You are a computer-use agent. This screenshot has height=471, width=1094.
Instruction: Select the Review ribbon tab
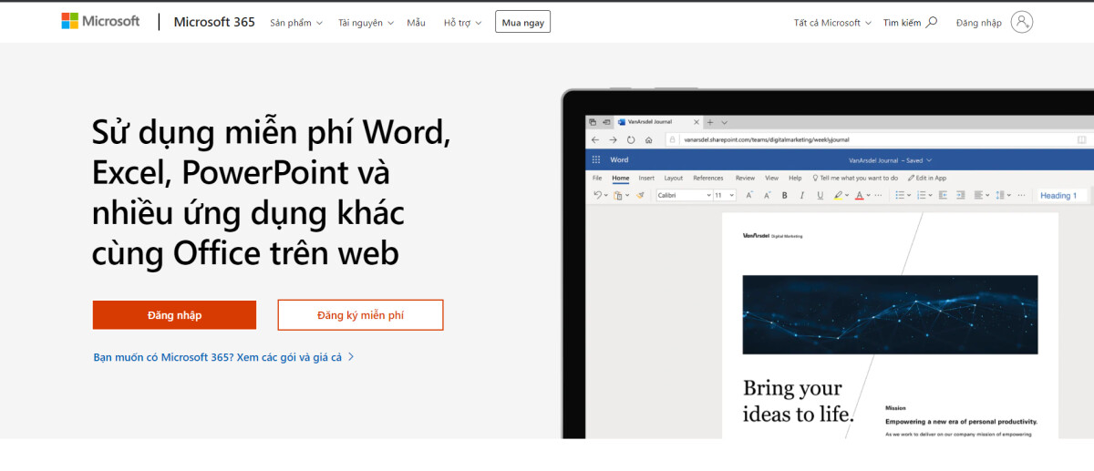[x=746, y=178]
